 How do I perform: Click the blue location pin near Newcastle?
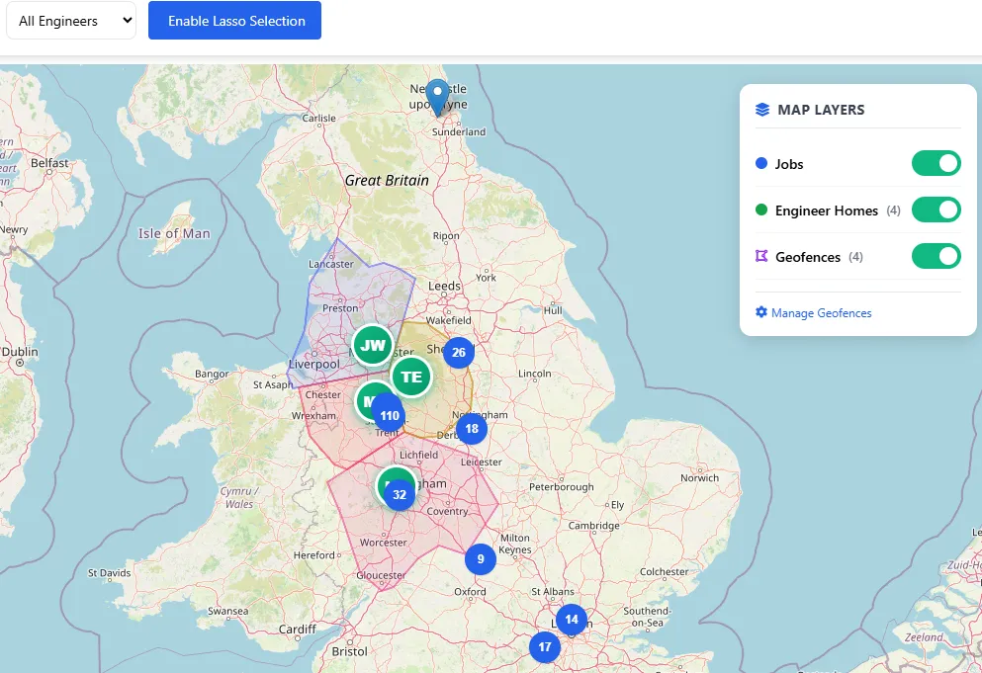(x=437, y=98)
